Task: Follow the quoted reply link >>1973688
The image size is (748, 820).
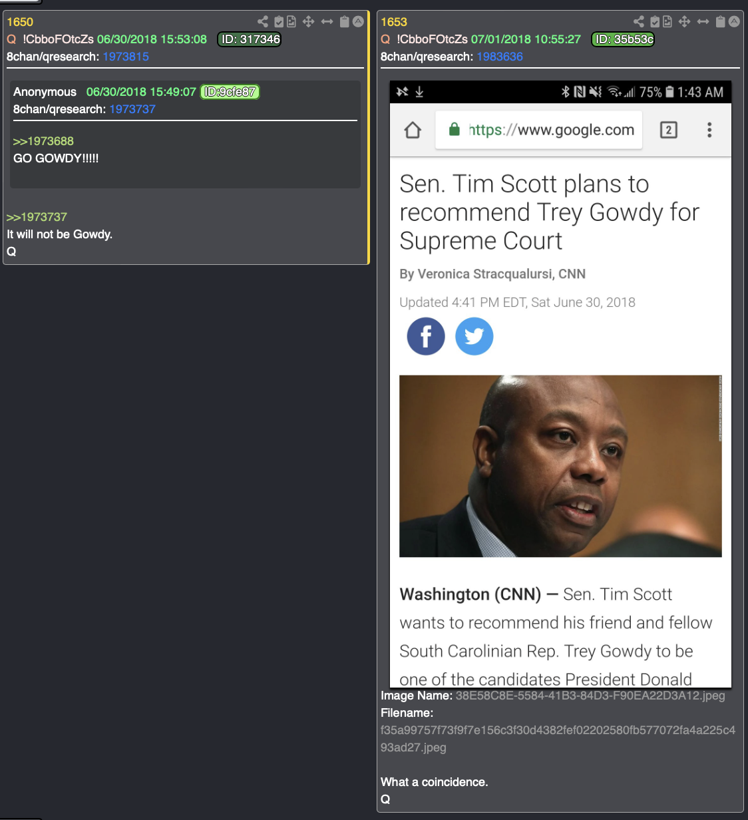Action: (x=43, y=141)
